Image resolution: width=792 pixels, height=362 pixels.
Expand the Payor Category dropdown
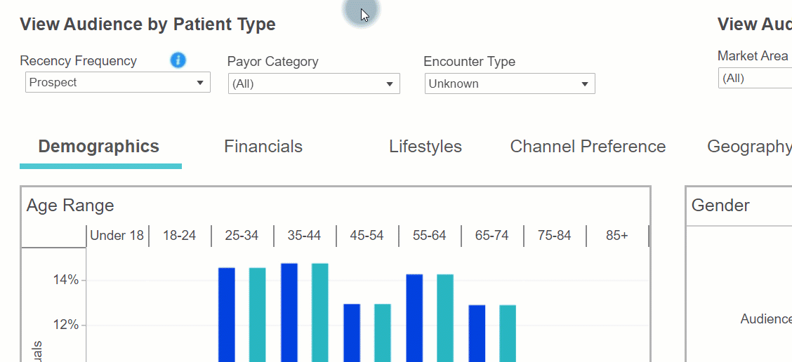coord(313,84)
